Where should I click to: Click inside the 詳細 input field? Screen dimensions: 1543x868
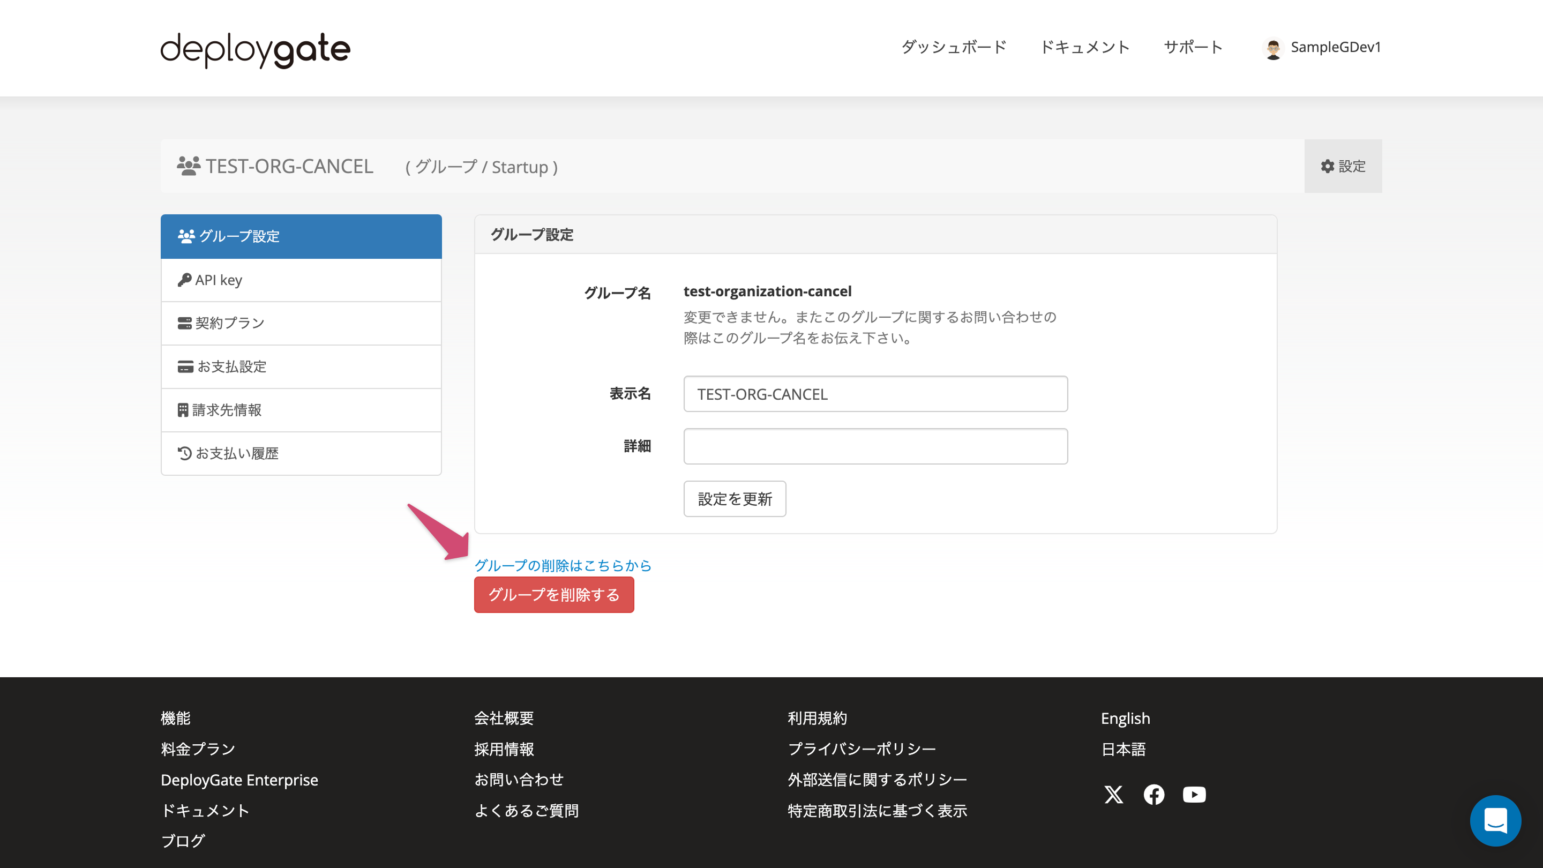pyautogui.click(x=875, y=446)
